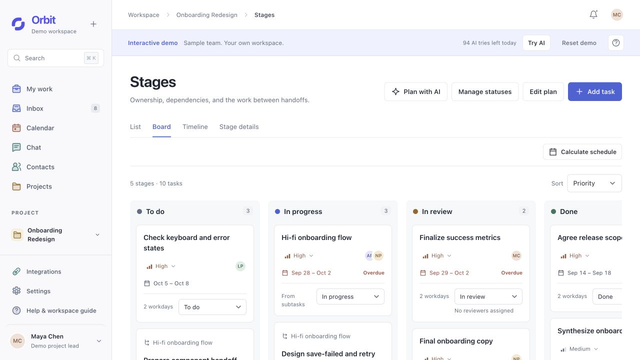Open Contacts in the sidebar
Viewport: 640px width, 360px height.
(x=56, y=167)
